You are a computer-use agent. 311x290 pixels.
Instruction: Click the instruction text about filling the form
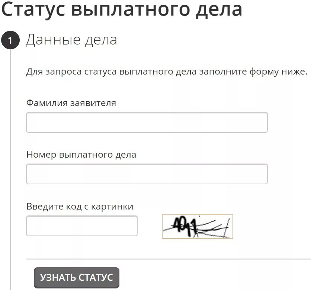[167, 72]
